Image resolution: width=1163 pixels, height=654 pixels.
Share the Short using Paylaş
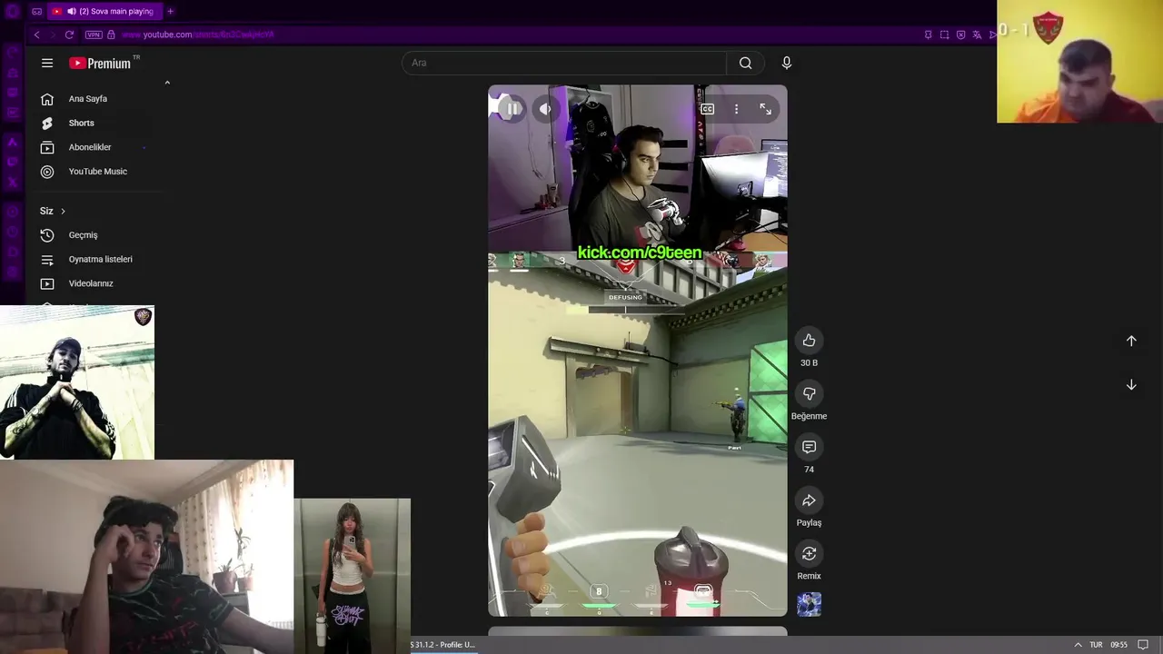click(809, 500)
